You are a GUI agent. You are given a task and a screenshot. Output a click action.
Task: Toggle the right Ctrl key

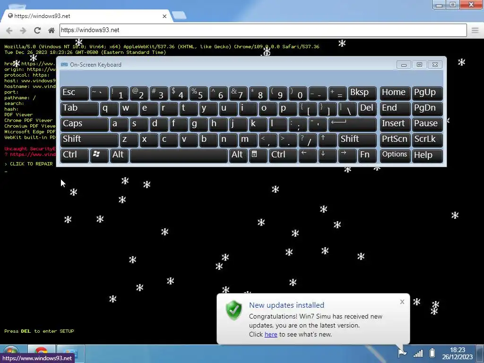(283, 155)
